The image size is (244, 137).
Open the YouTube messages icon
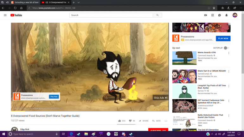[219, 15]
